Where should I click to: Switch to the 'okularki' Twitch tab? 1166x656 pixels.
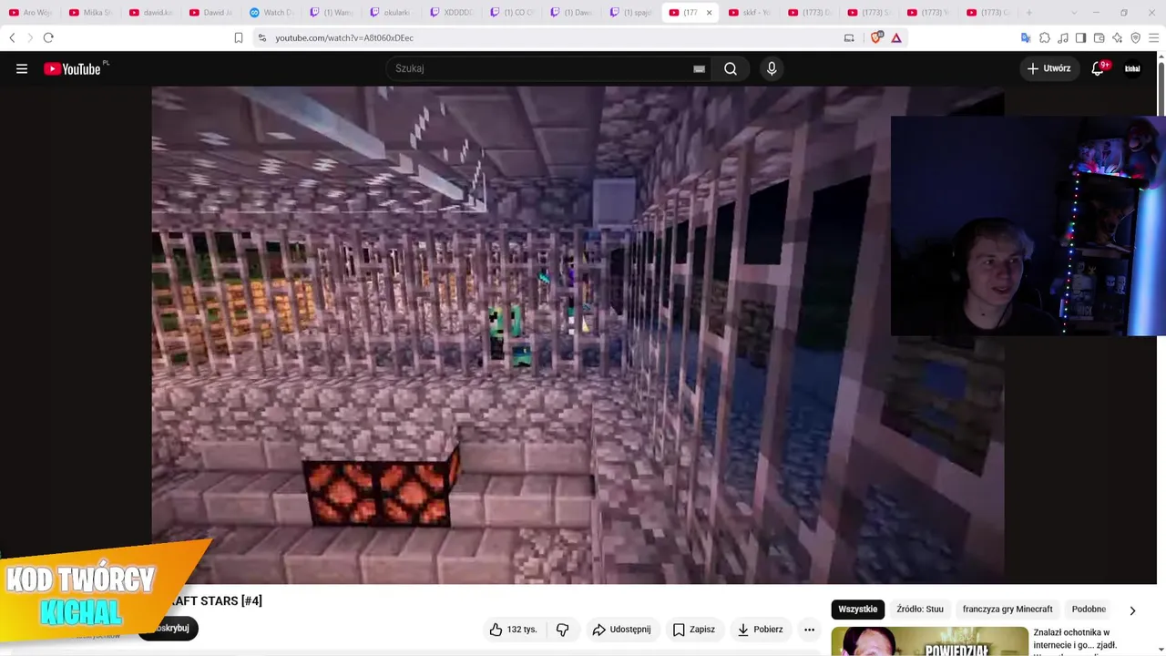tap(392, 13)
